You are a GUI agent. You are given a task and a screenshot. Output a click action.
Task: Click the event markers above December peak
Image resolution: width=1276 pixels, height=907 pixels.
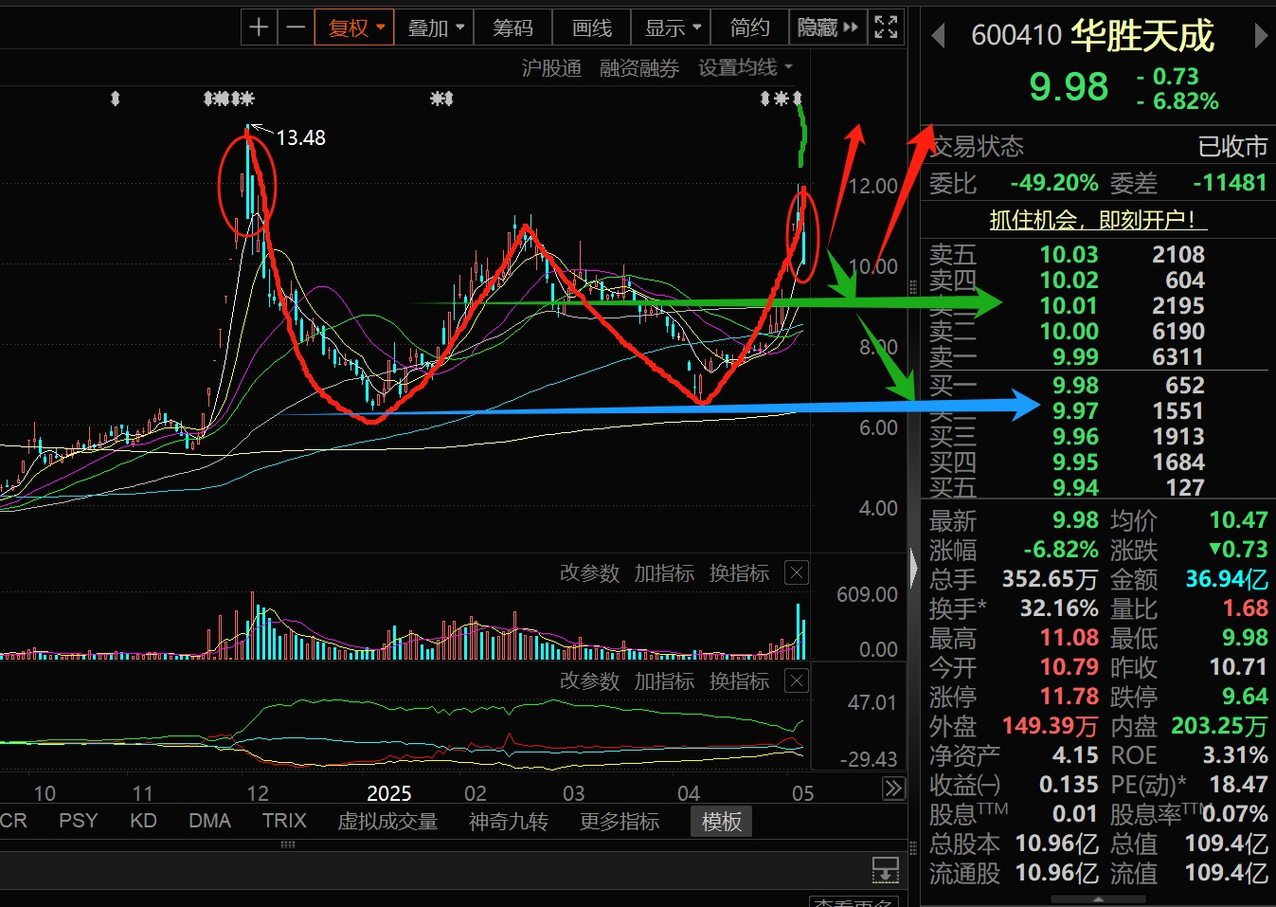(x=229, y=98)
